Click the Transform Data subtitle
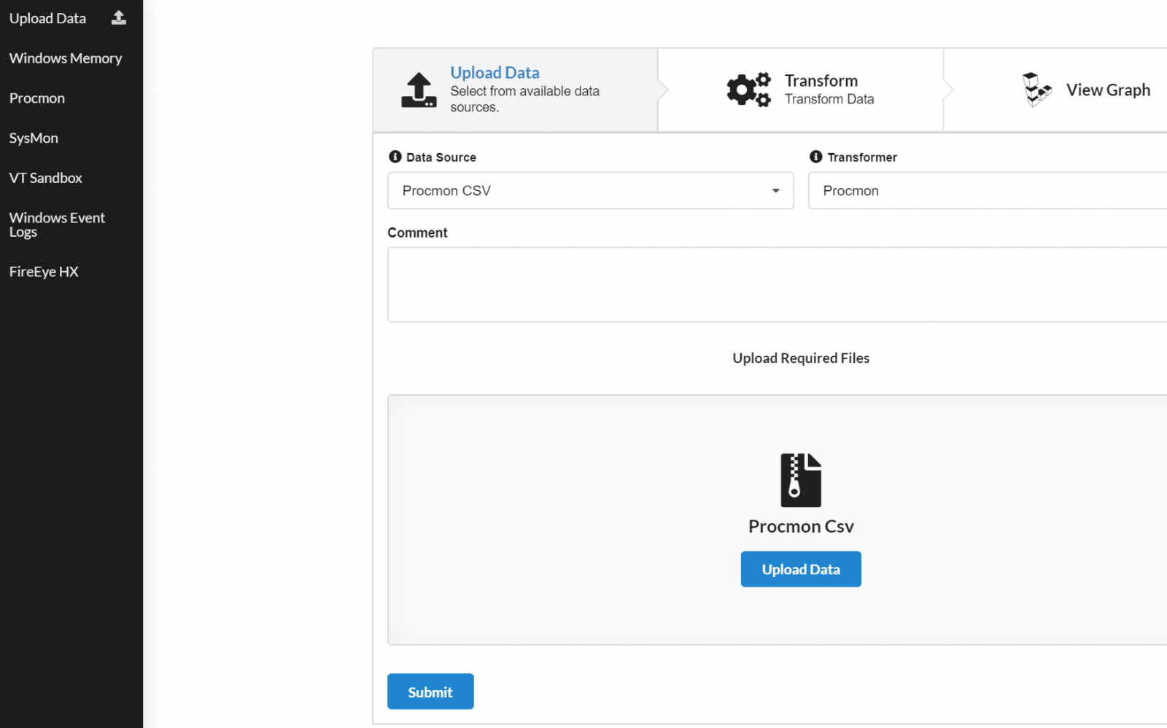This screenshot has width=1167, height=728. pos(829,99)
